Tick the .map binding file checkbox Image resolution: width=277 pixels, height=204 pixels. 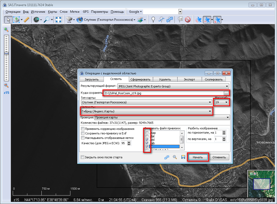click(147, 133)
